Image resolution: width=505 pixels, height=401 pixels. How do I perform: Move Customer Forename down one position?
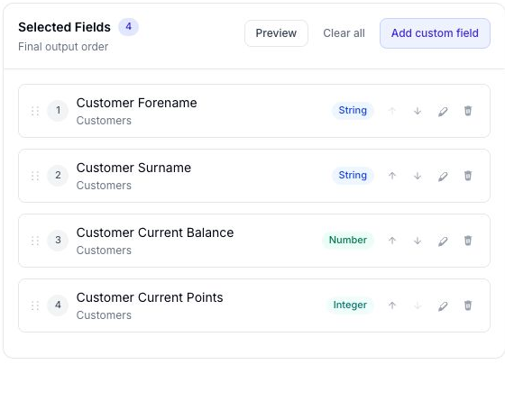click(x=418, y=111)
